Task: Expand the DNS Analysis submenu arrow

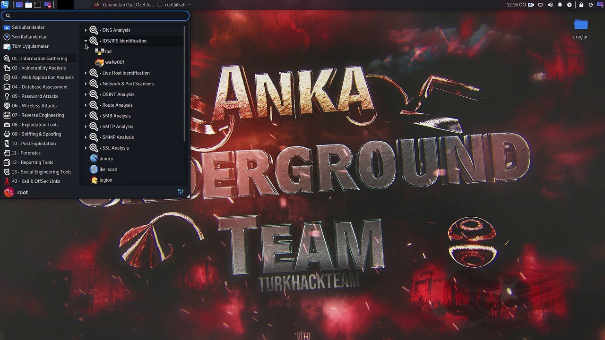Action: 86,30
